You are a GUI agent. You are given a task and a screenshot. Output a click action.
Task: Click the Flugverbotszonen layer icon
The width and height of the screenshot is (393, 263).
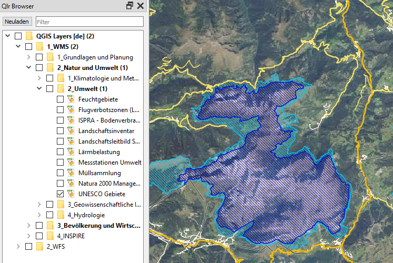coord(71,110)
